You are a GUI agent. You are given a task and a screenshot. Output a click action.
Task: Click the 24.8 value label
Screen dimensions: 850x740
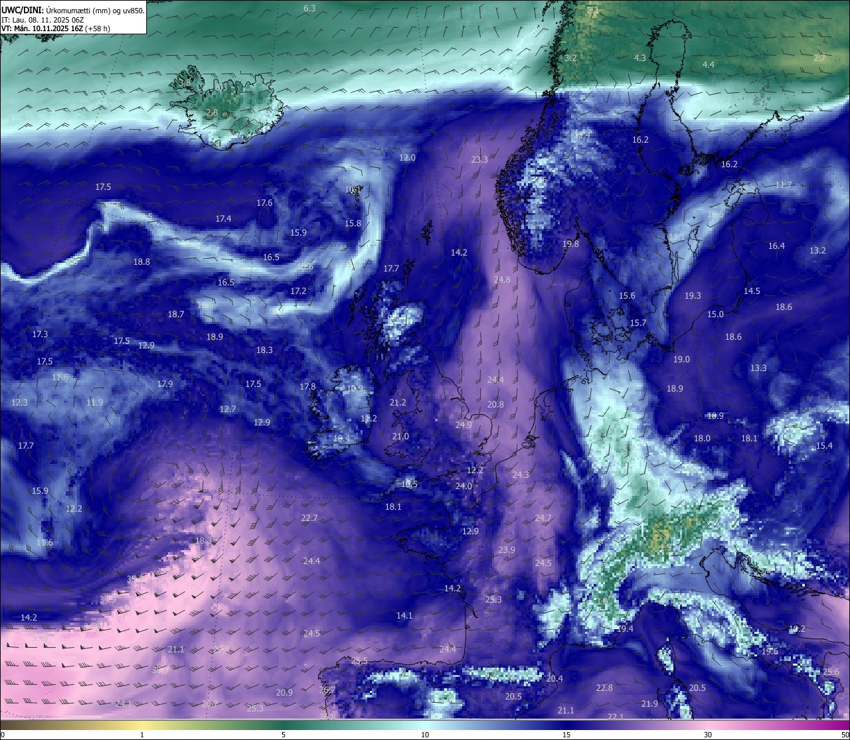[502, 280]
